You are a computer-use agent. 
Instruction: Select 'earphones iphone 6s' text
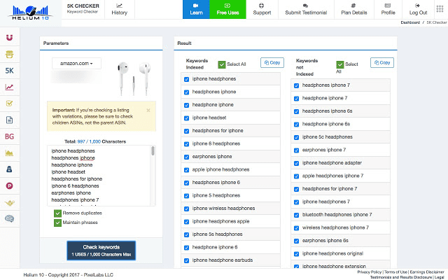coord(325,240)
